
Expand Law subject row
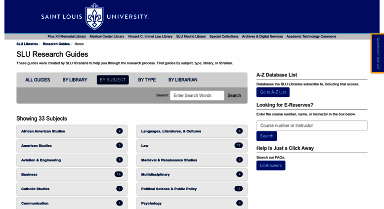pos(192,146)
